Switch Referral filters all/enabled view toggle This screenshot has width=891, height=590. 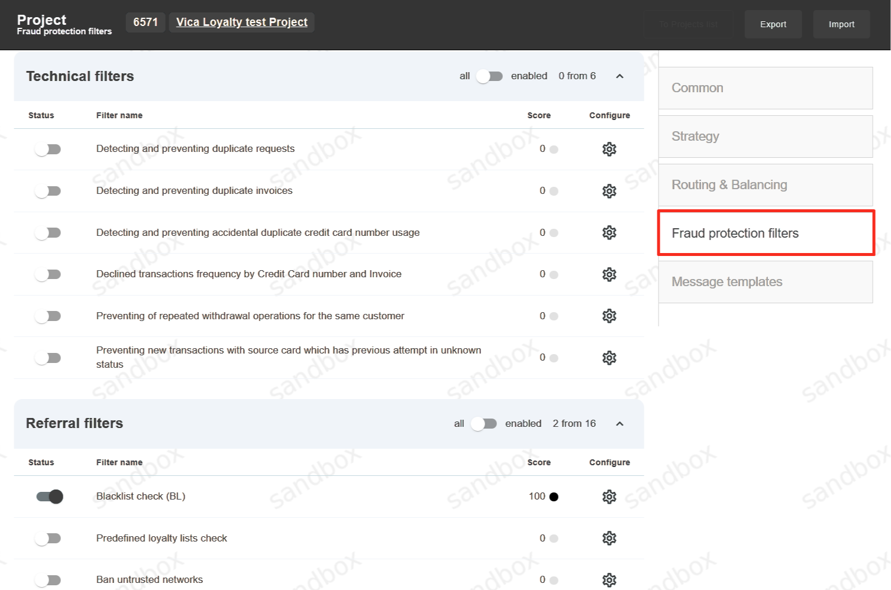484,424
